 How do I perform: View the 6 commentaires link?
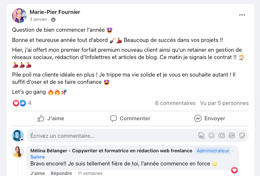[175, 103]
